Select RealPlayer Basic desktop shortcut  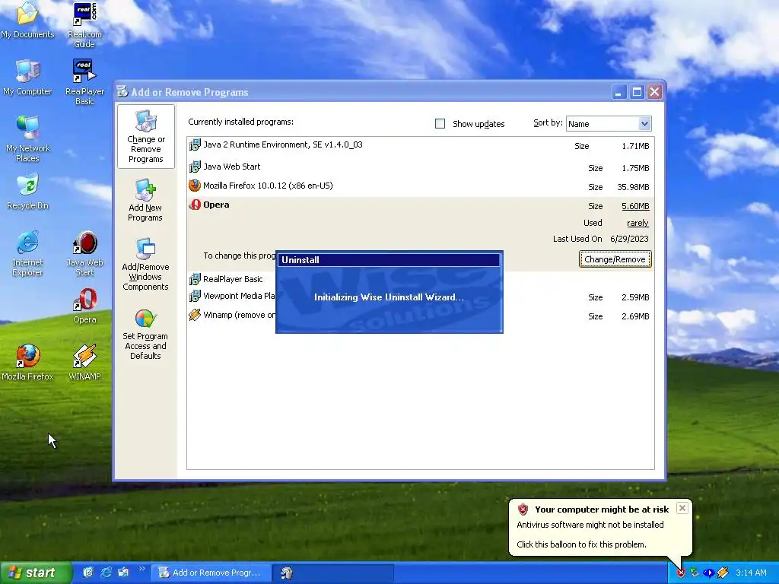click(84, 82)
